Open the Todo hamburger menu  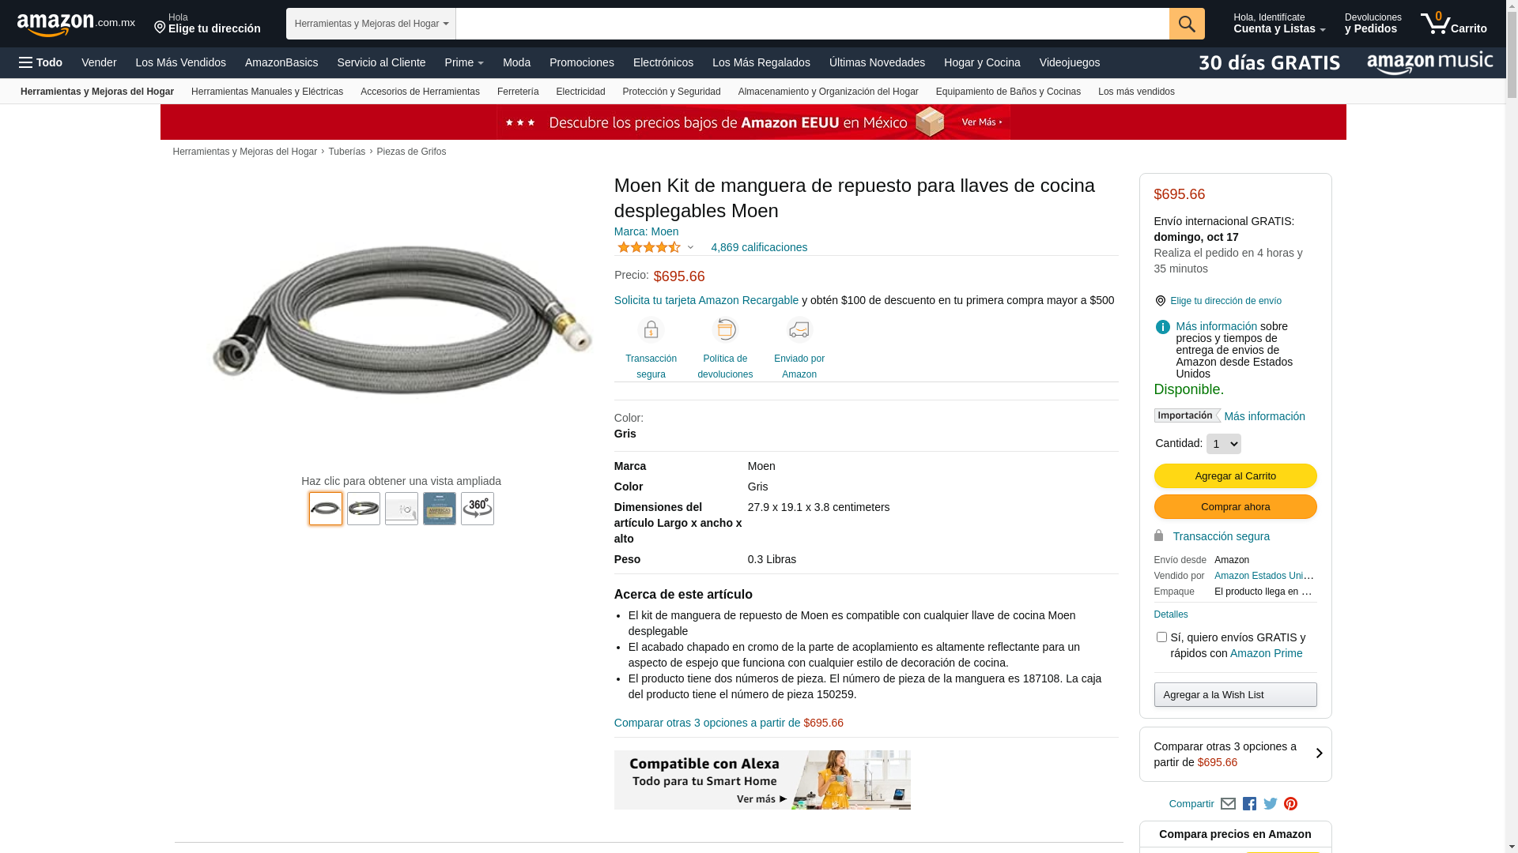click(41, 62)
